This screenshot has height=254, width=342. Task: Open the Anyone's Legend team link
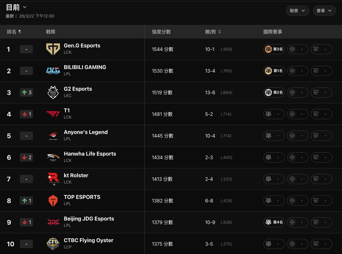click(86, 132)
